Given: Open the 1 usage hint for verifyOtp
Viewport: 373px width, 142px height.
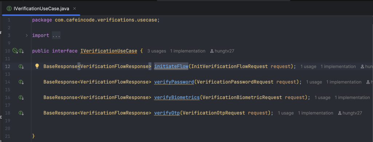Looking at the screenshot, I should tap(286, 113).
